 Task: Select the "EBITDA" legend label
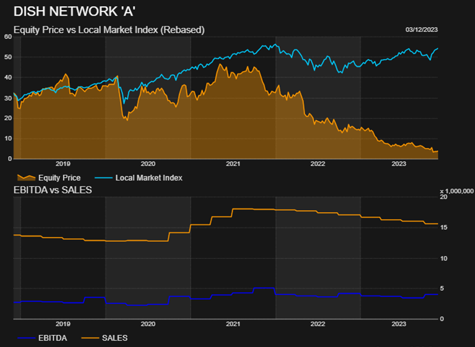coord(53,338)
